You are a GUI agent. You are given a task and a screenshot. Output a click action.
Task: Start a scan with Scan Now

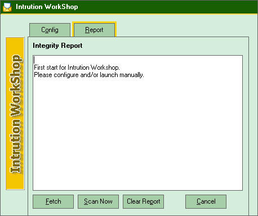click(x=98, y=201)
